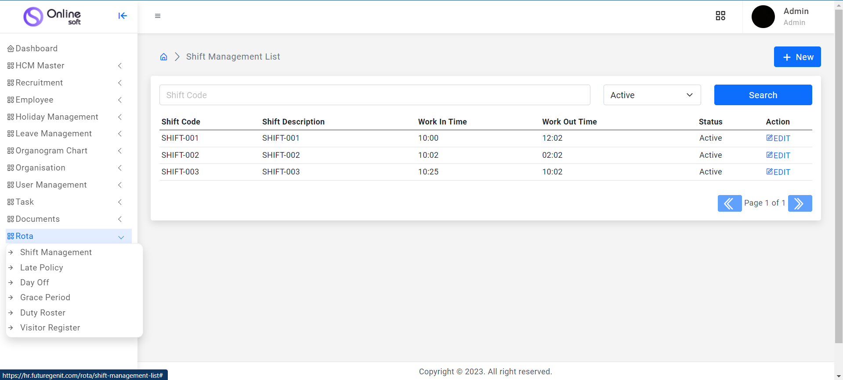Open the apps grid icon in header
Screen dimensions: 843x380
[x=720, y=16]
